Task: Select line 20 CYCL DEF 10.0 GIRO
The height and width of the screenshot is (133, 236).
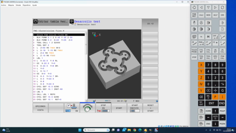Action: (59, 86)
